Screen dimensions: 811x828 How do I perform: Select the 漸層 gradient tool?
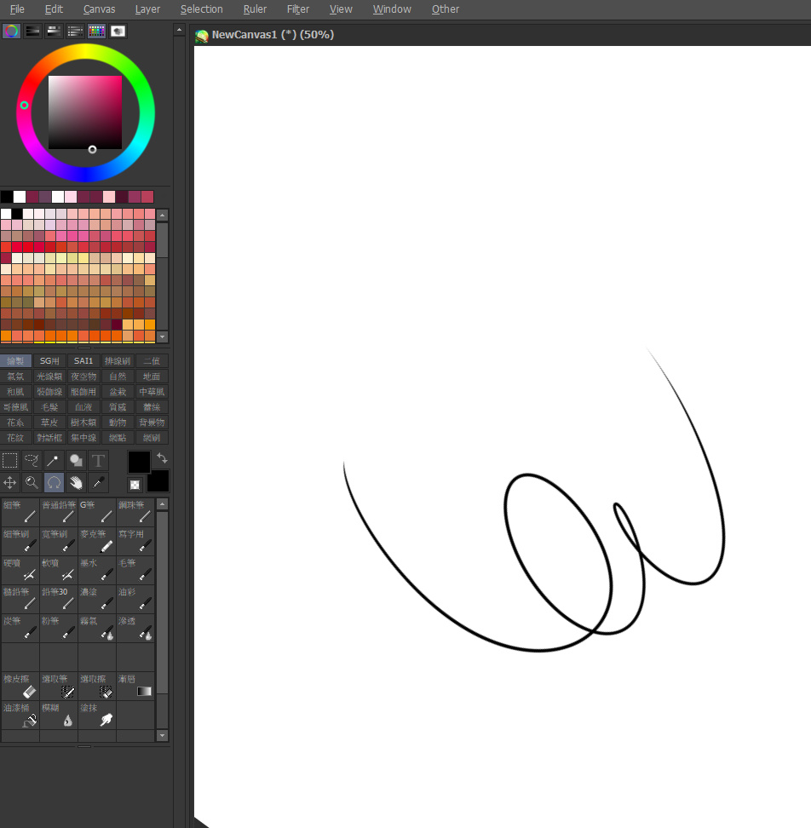tap(135, 686)
